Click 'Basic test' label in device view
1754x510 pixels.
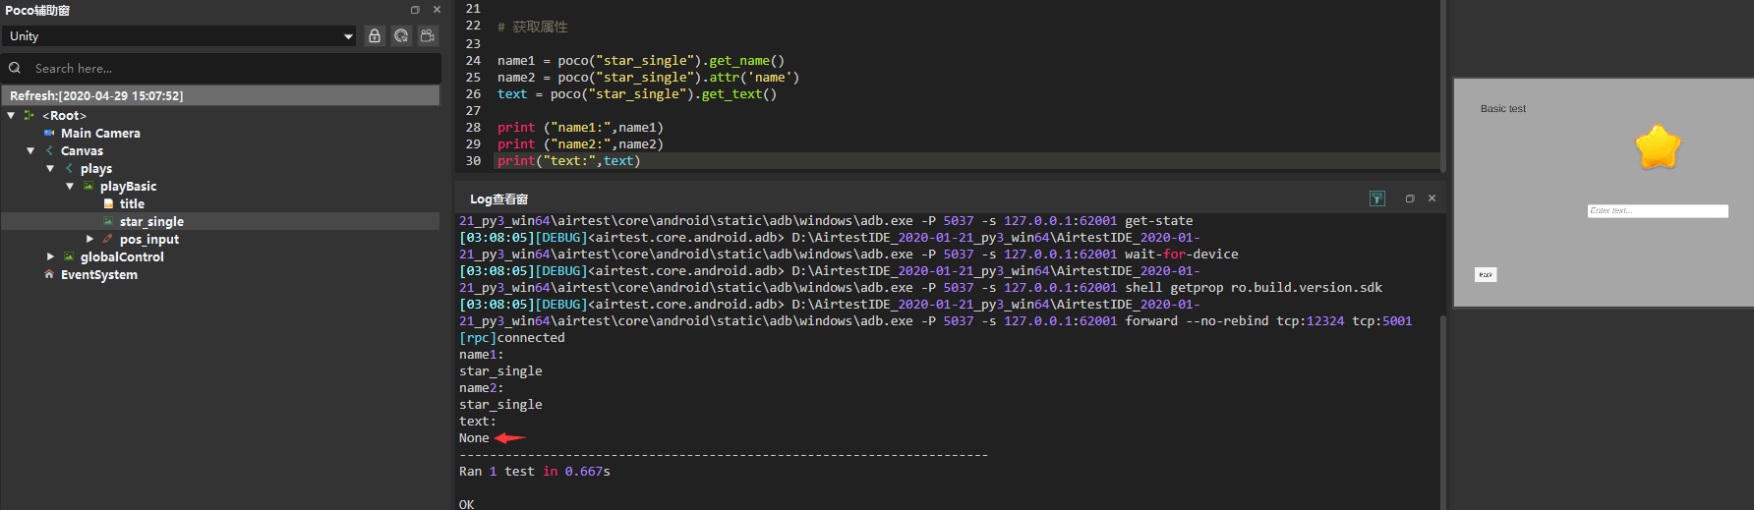(x=1503, y=109)
